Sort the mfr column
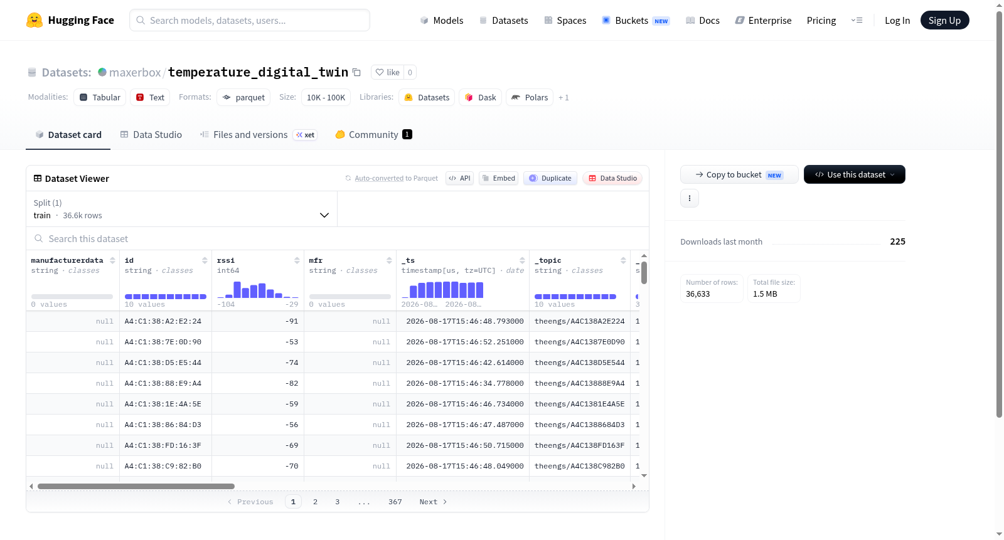 [390, 260]
